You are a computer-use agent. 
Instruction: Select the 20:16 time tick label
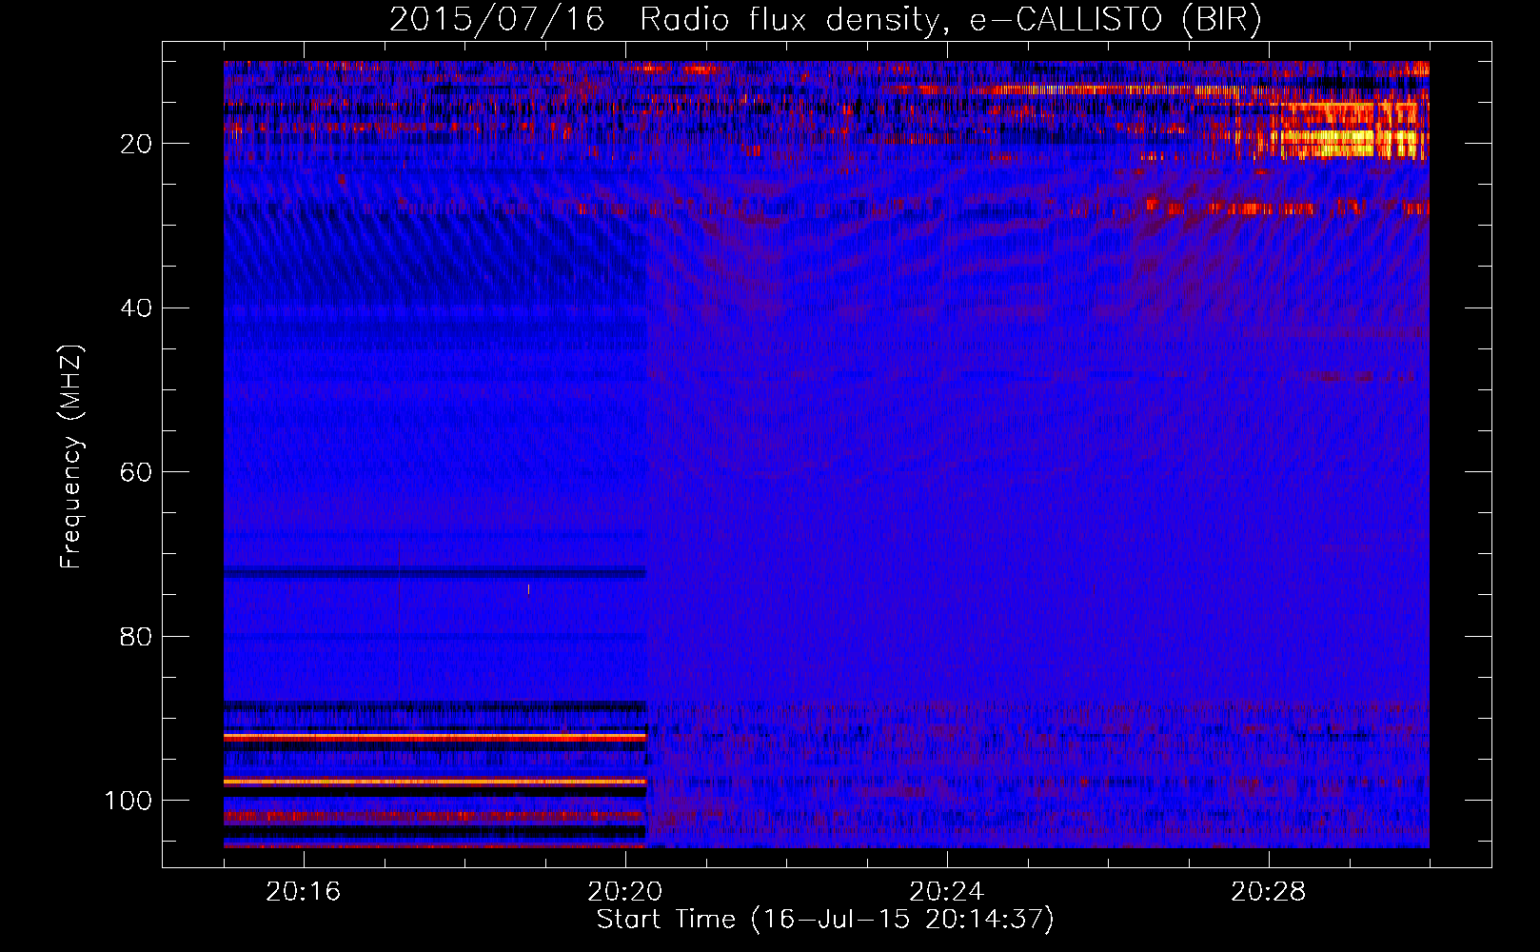303,892
